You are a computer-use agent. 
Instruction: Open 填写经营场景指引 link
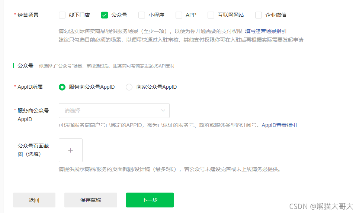click(x=266, y=31)
